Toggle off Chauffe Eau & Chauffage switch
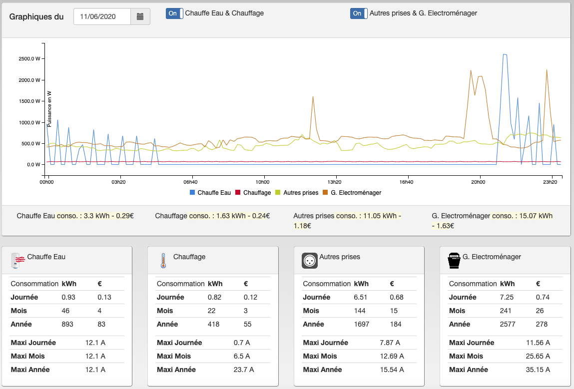This screenshot has height=389, width=574. [174, 13]
